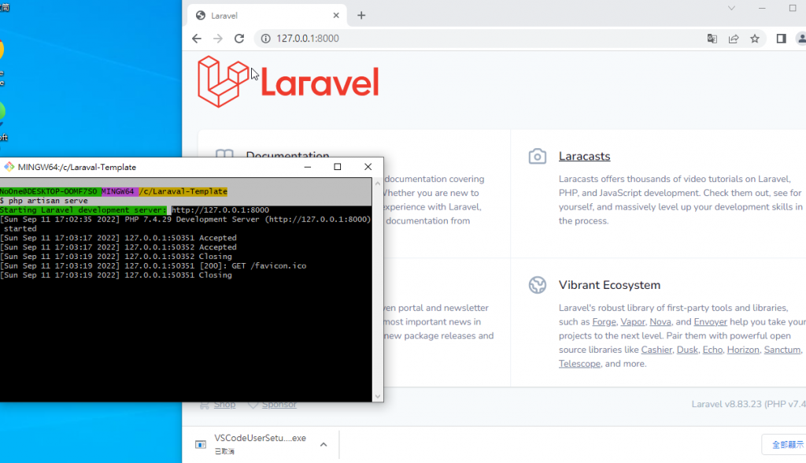The width and height of the screenshot is (806, 463).
Task: View site information icon in address bar
Action: pos(266,39)
